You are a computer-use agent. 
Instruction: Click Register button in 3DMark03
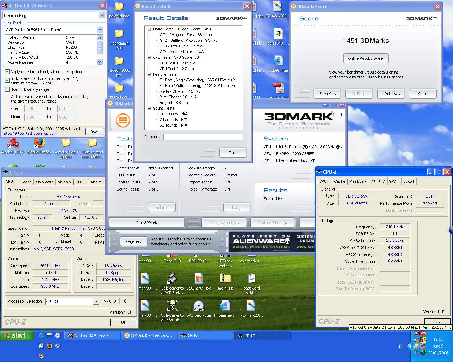134,241
